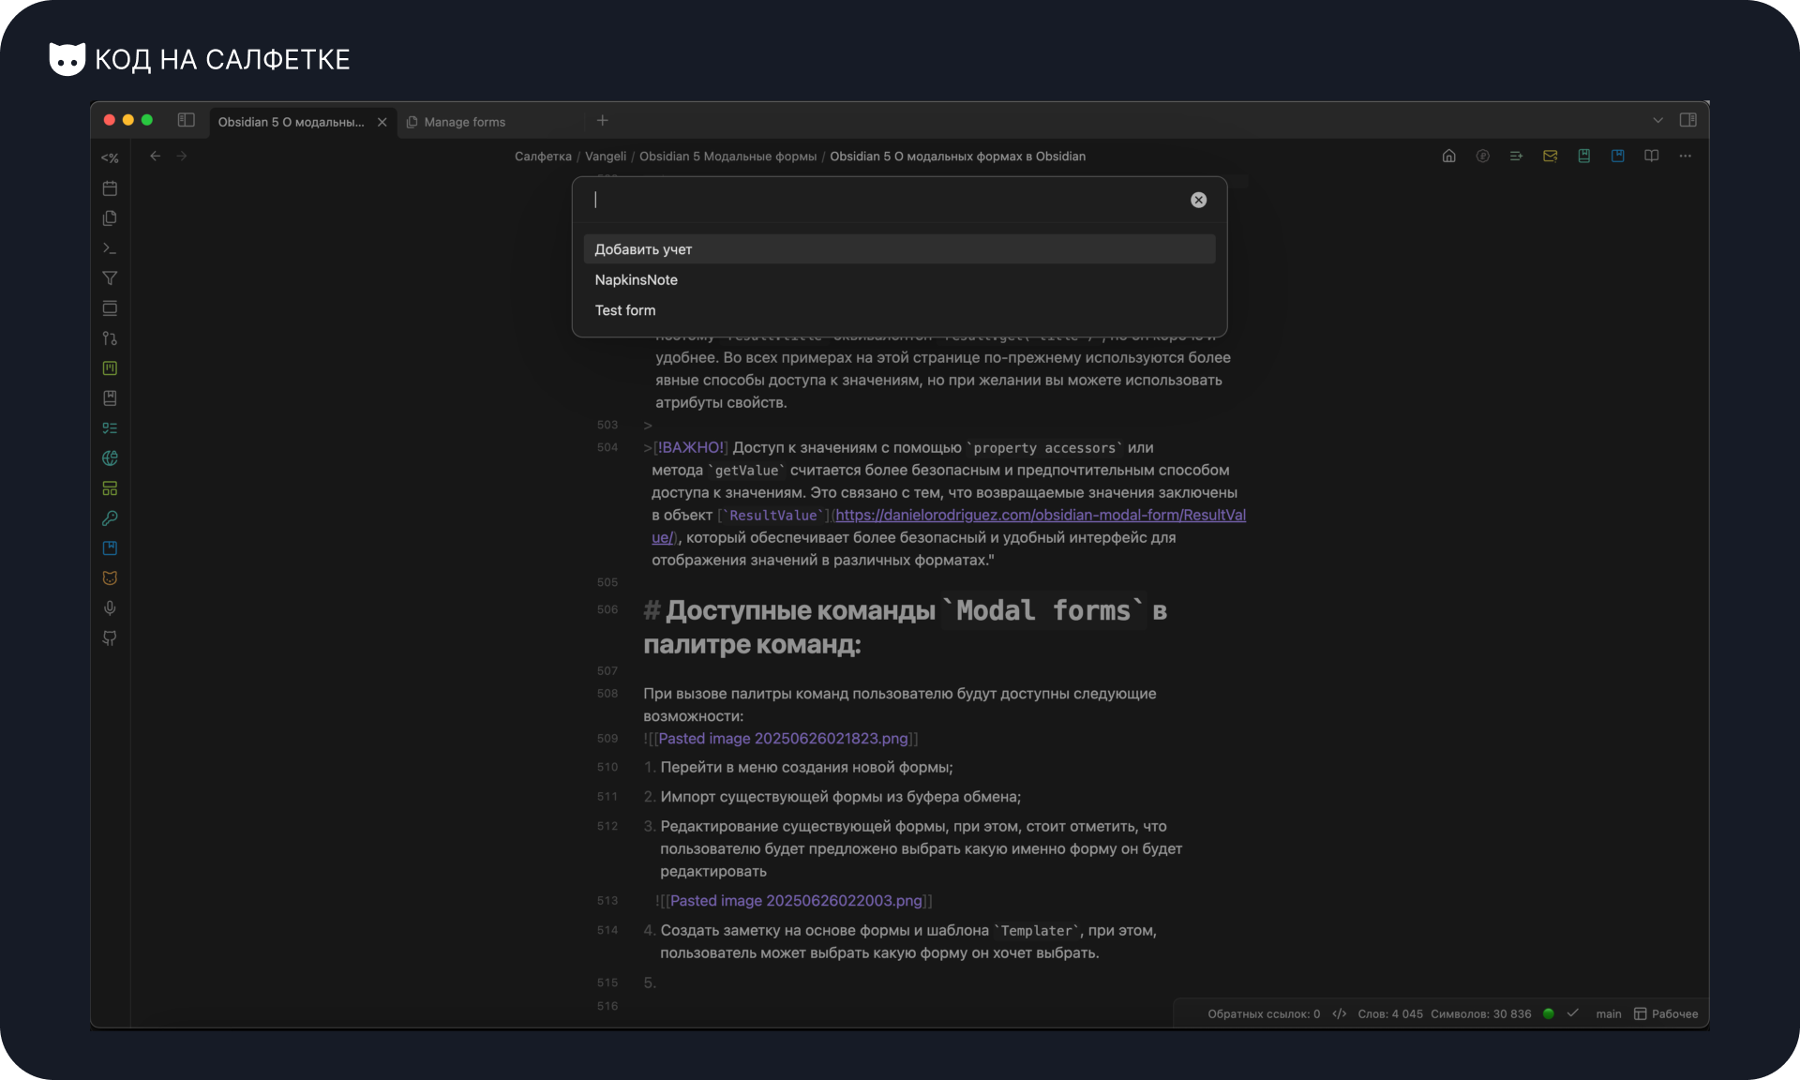This screenshot has height=1080, width=1800.
Task: Navigate back with the left arrow
Action: (x=156, y=157)
